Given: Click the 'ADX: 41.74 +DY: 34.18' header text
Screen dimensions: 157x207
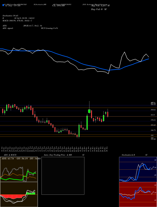Looking at the screenshot, I should click(15, 159).
